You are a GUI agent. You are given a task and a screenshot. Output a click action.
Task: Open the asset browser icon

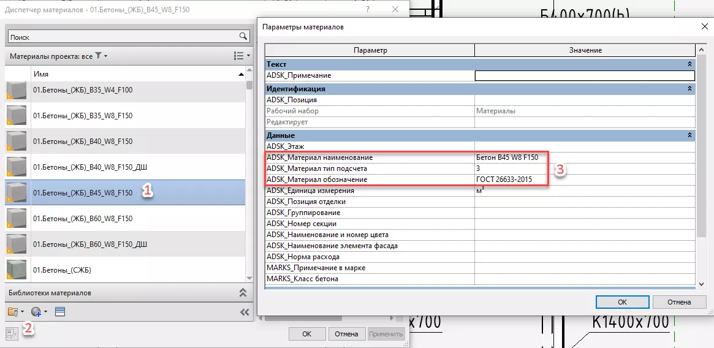pos(60,312)
